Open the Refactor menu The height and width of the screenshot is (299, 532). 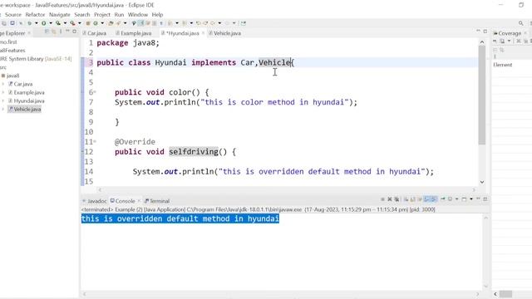[x=35, y=15]
